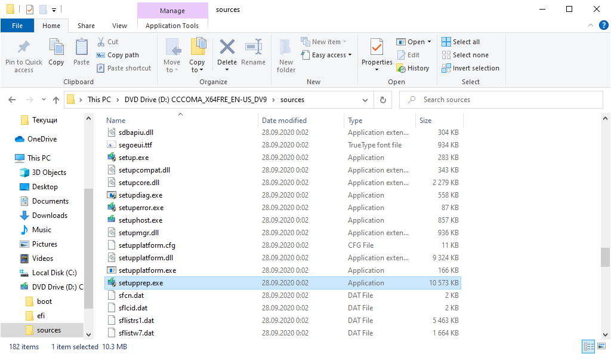Select OneDrive in navigation pane

(x=36, y=139)
